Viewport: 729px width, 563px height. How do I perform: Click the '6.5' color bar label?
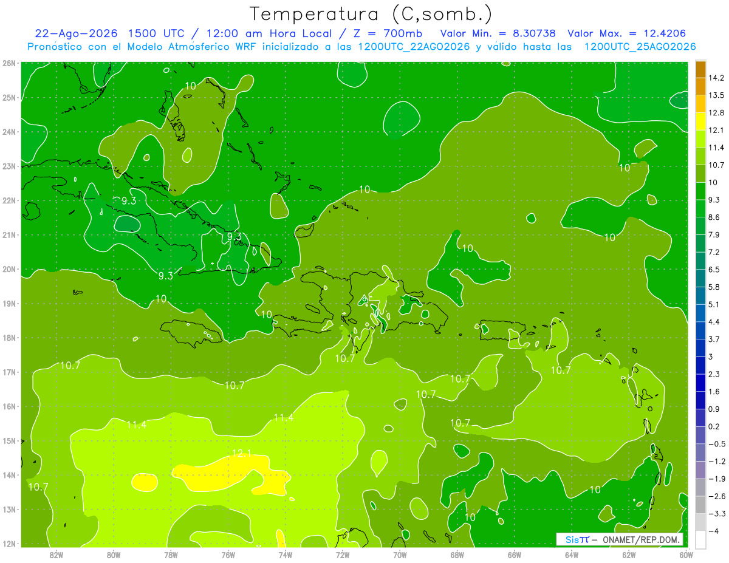click(x=714, y=269)
